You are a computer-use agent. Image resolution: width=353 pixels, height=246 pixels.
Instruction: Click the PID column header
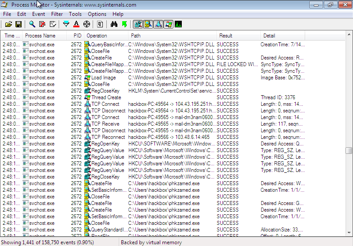coord(75,36)
